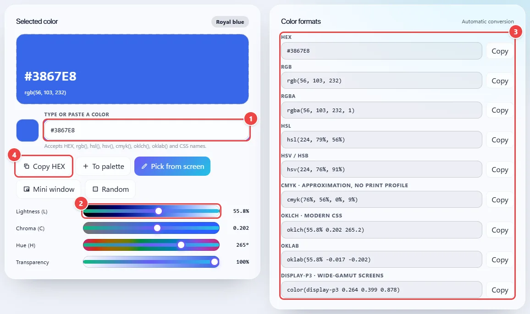530x314 pixels.
Task: Click the Chroma (C) label
Action: (x=30, y=228)
